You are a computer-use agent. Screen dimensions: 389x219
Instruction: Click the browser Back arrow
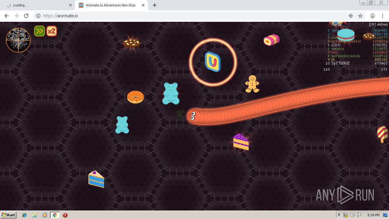pos(7,16)
